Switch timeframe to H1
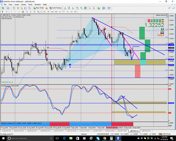The width and height of the screenshot is (176, 141). (60, 12)
